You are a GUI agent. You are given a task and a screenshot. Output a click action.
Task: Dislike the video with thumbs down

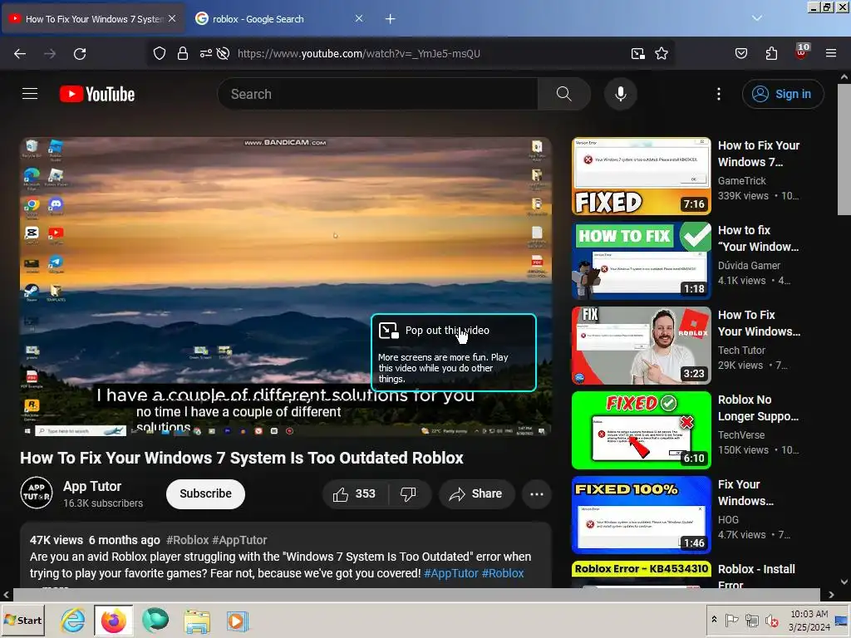pyautogui.click(x=408, y=494)
